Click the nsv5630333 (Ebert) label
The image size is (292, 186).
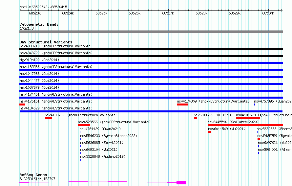pos(274,129)
